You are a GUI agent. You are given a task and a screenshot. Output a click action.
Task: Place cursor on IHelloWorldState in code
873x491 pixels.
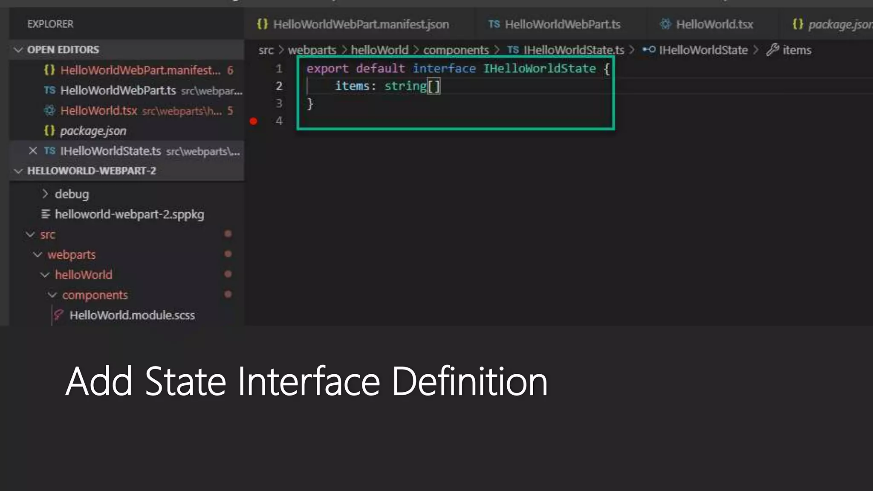(x=539, y=68)
